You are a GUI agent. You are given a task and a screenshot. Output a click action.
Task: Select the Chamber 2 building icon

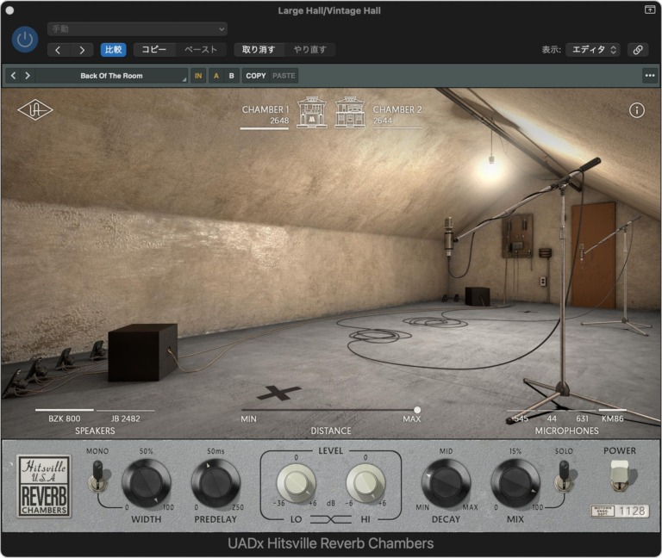click(x=351, y=113)
